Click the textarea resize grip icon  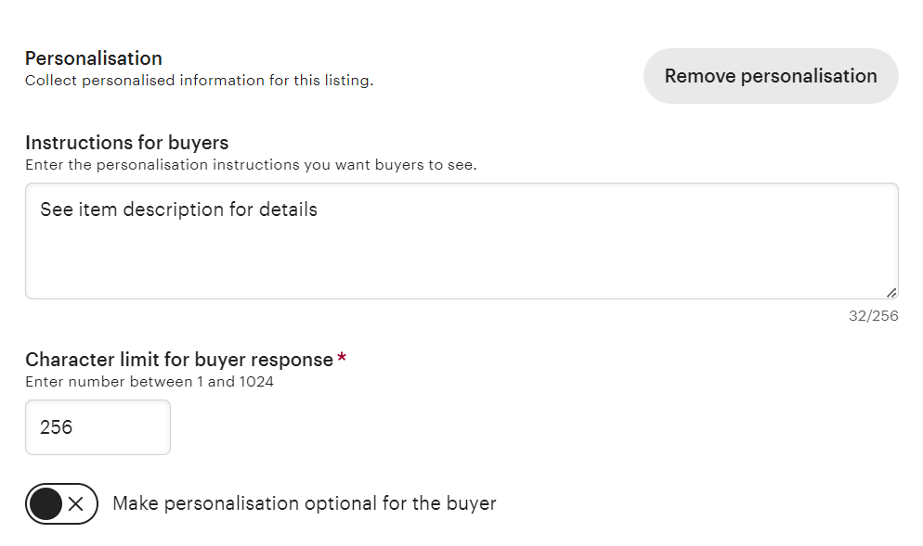[x=890, y=291]
